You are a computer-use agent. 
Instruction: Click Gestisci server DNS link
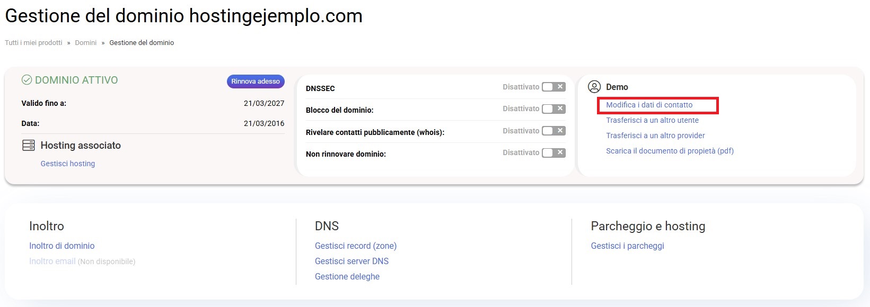coord(351,261)
